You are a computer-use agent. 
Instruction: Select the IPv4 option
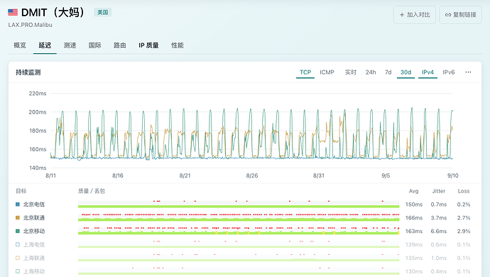coord(428,72)
